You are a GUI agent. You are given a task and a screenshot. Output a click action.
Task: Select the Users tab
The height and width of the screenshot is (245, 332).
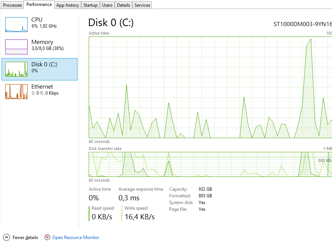pyautogui.click(x=107, y=5)
